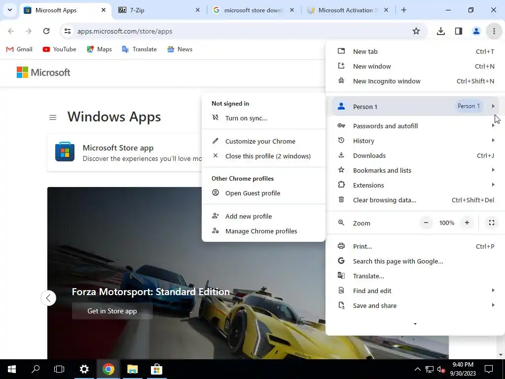The height and width of the screenshot is (379, 505).
Task: Open Downloads from the menu
Action: point(415,155)
